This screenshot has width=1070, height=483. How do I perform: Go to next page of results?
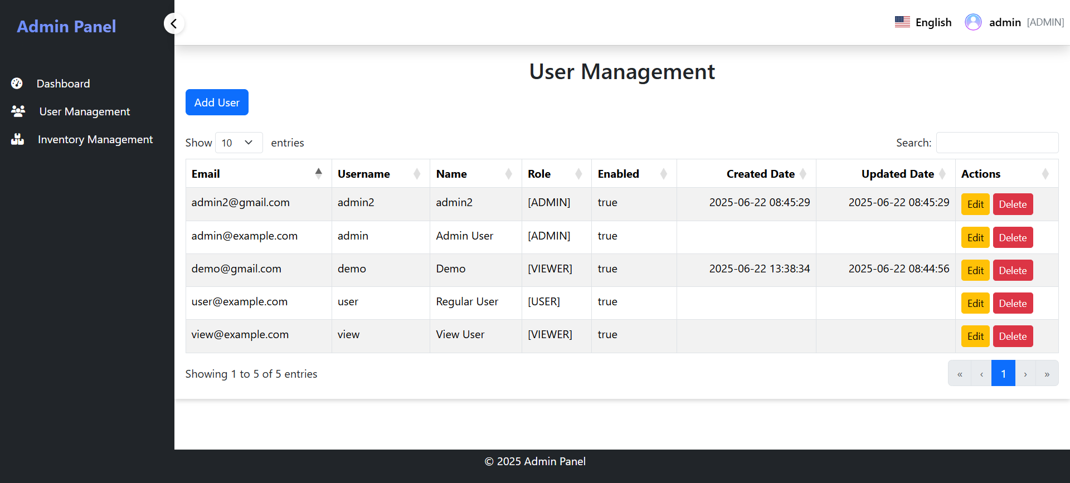(x=1025, y=374)
